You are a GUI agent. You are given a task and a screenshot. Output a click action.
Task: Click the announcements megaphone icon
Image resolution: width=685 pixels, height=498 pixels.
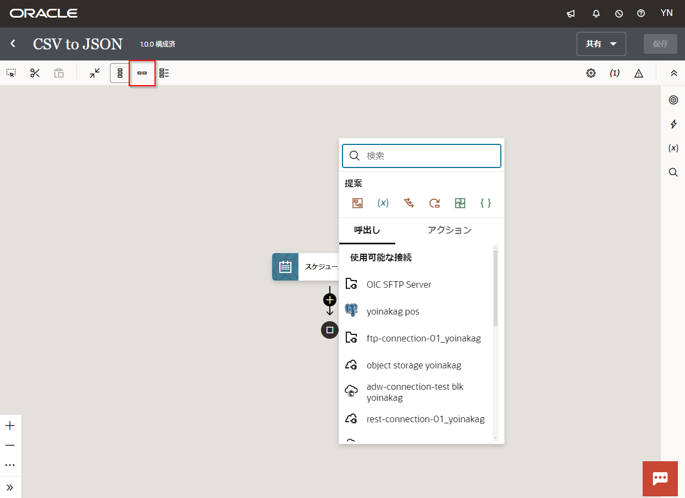pos(571,14)
